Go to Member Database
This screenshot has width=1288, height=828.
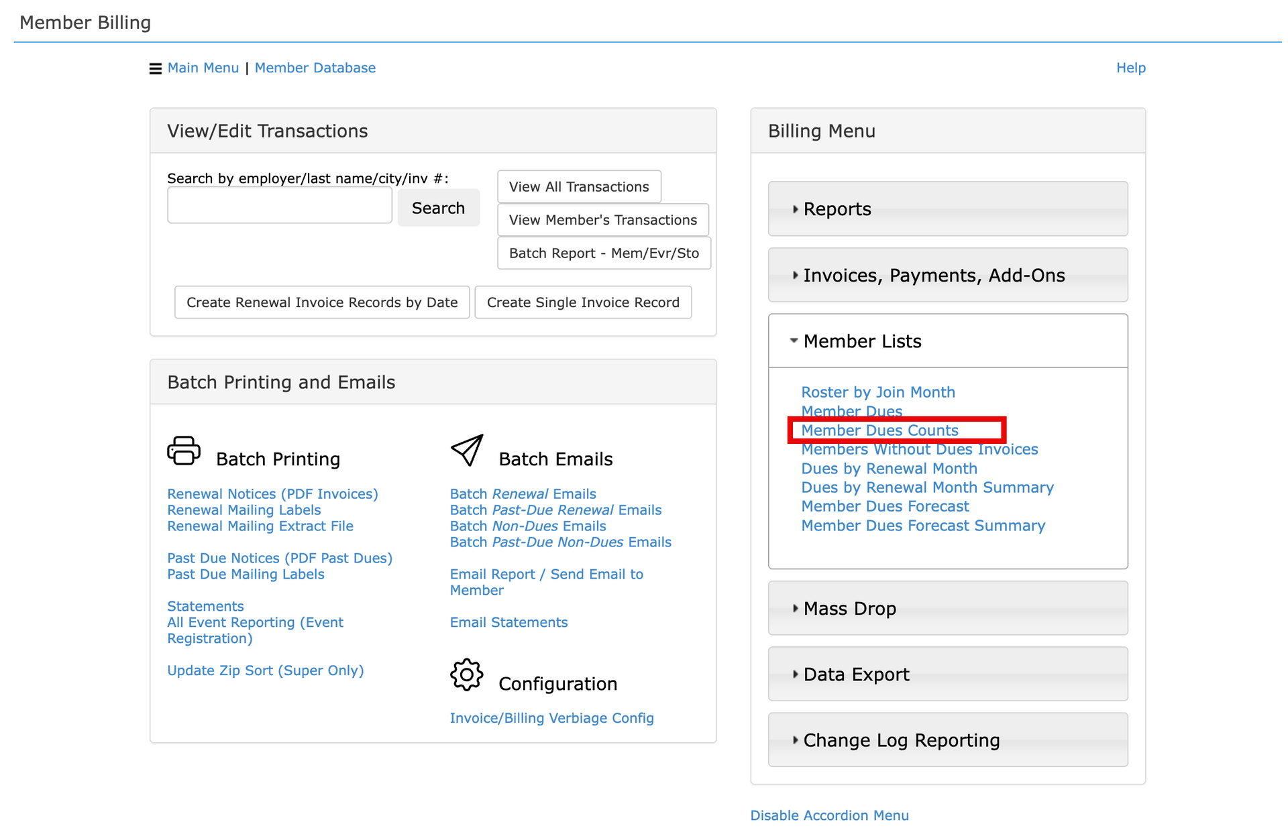[315, 68]
